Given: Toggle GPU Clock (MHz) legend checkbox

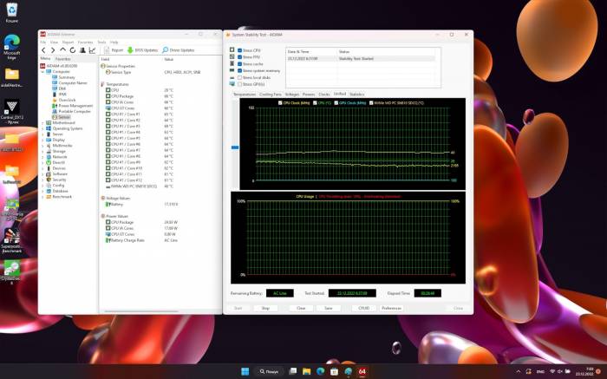Looking at the screenshot, I should pyautogui.click(x=336, y=103).
